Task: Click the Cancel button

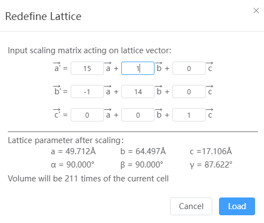Action: click(x=191, y=206)
